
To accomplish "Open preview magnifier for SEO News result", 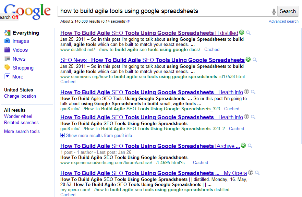I will point(255,60).
